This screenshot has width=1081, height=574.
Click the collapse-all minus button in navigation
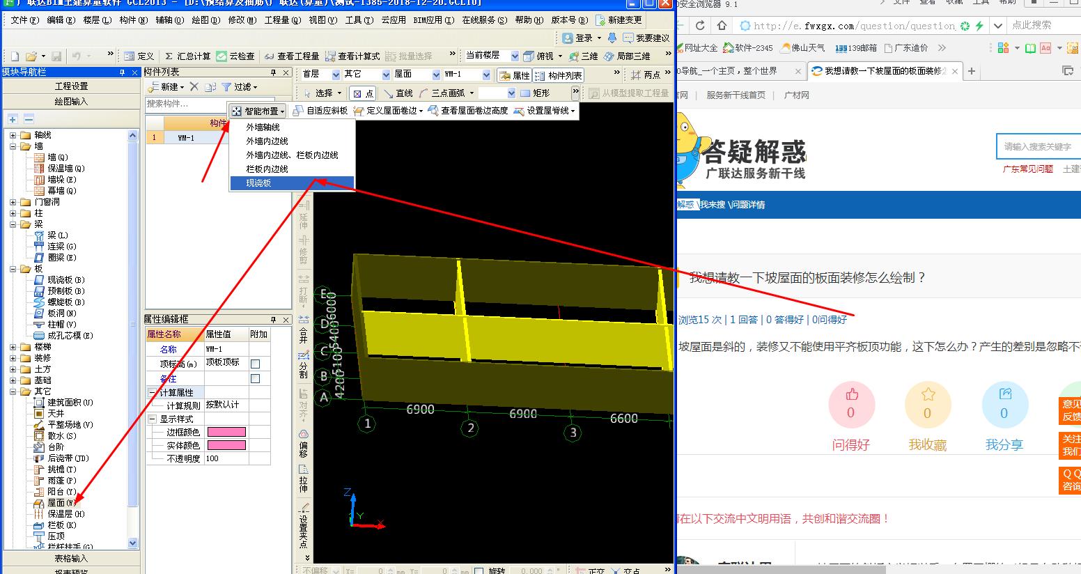click(29, 119)
